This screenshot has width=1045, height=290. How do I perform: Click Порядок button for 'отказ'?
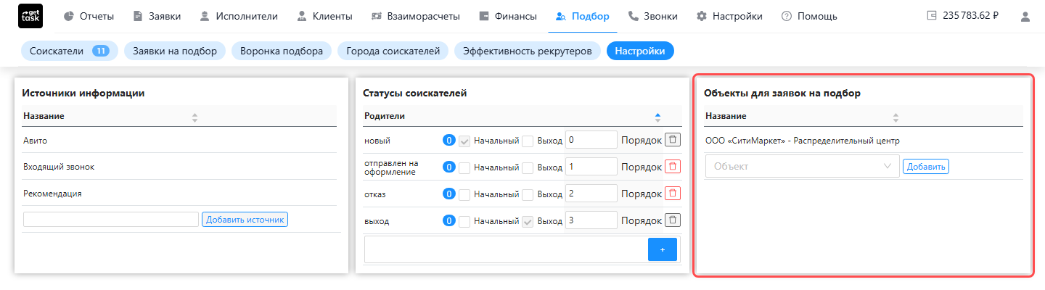642,194
